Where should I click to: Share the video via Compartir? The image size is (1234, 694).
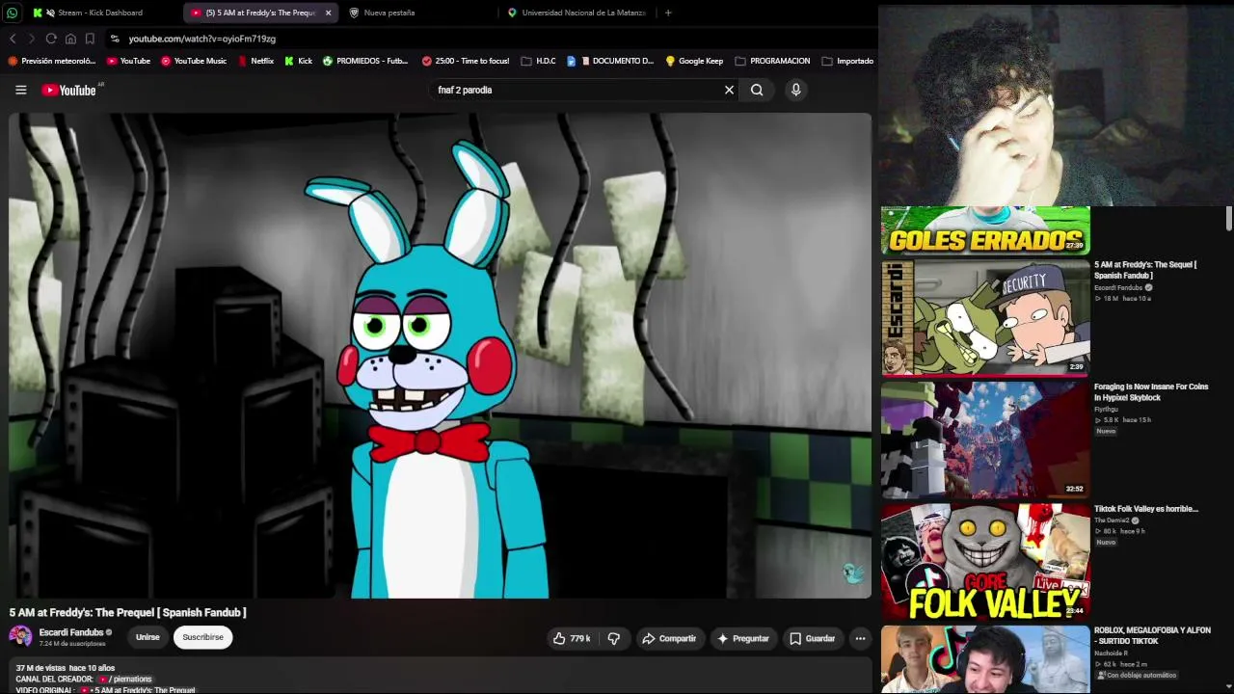point(669,638)
